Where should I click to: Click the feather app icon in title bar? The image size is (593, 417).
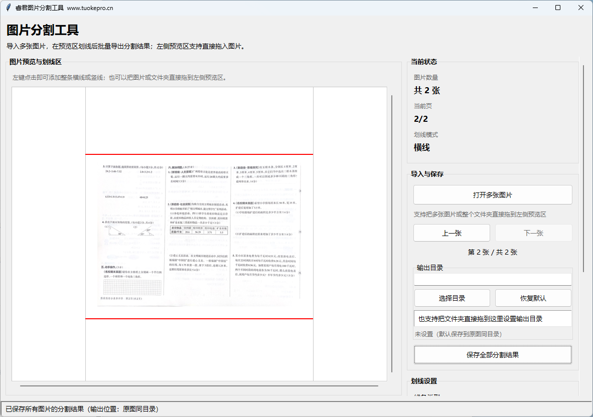[x=9, y=8]
